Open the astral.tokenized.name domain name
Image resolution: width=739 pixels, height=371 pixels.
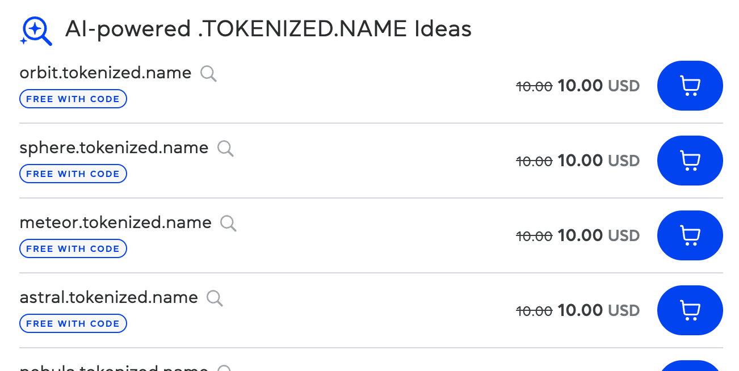point(109,298)
